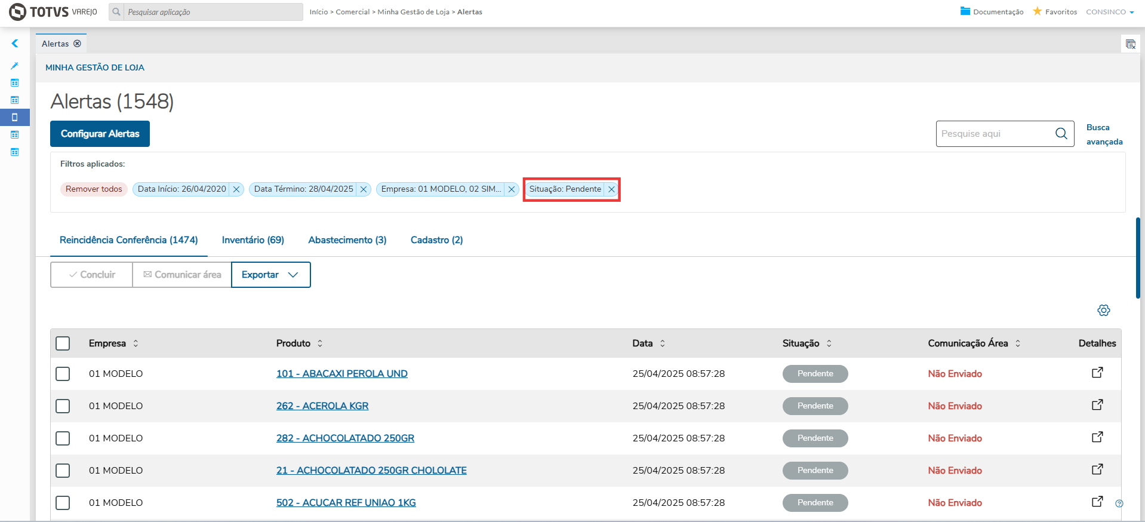This screenshot has height=522, width=1145.
Task: Click the application search magnifier icon
Action: pyautogui.click(x=116, y=12)
